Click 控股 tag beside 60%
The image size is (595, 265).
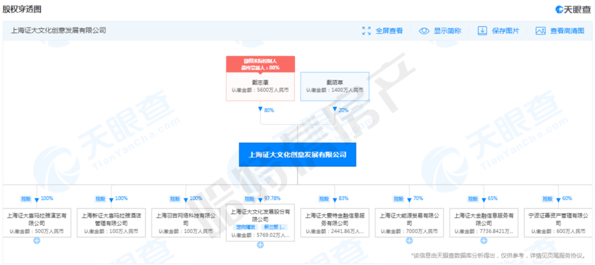pos(547,198)
